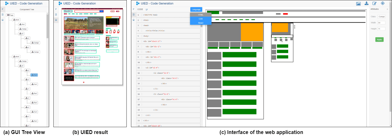Viewport: 392px width, 136px height.
Task: Click the tree sidebar icon beside Component Tree
Action: [3, 9]
